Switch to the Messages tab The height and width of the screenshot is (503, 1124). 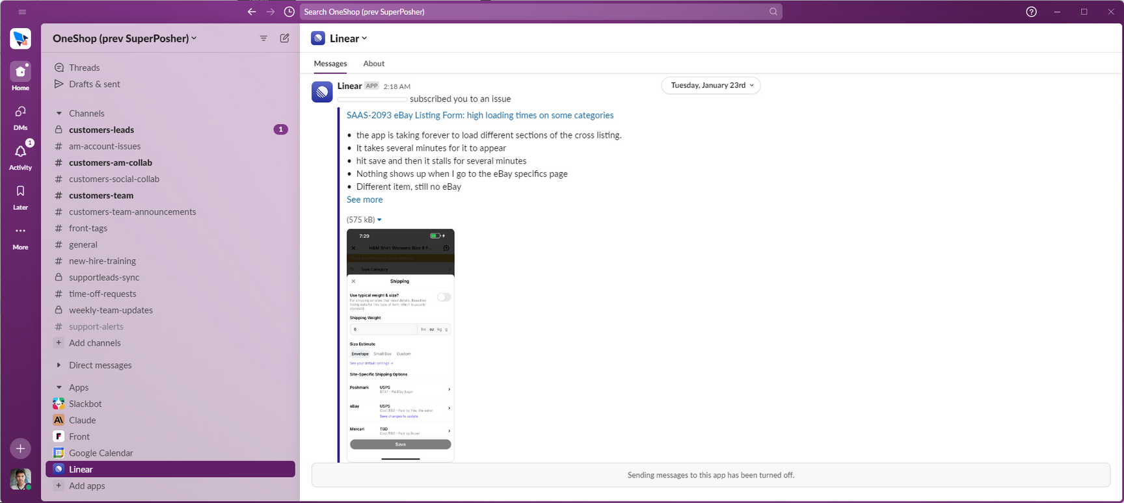[330, 64]
